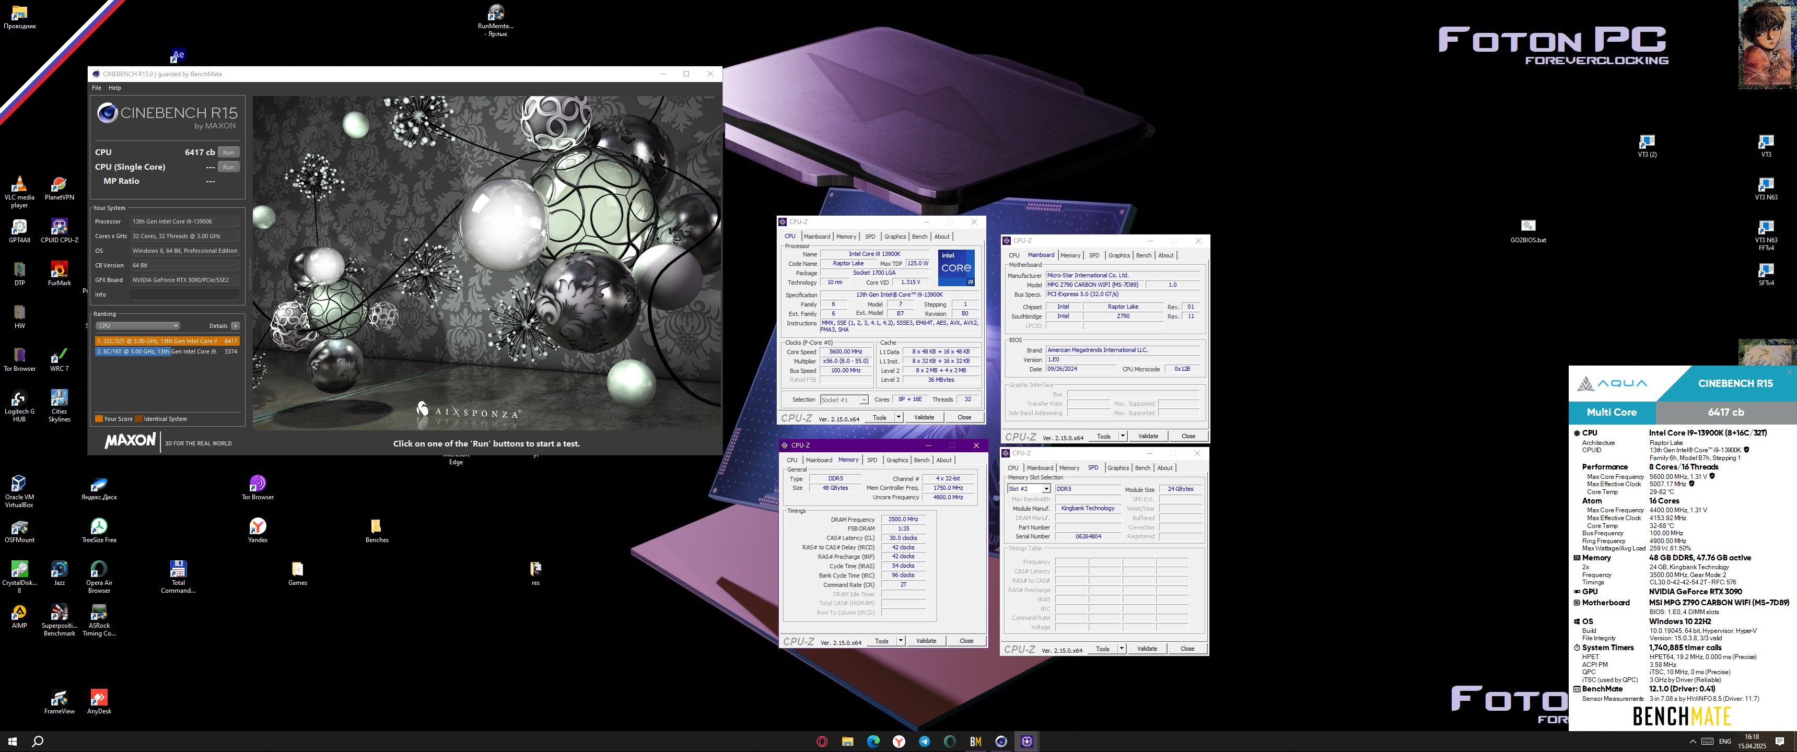This screenshot has width=1797, height=752.
Task: Run the Cinebench CPU multi-core test
Action: [x=229, y=152]
